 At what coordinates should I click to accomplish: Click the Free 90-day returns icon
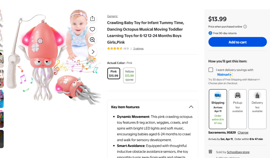click(210, 33)
